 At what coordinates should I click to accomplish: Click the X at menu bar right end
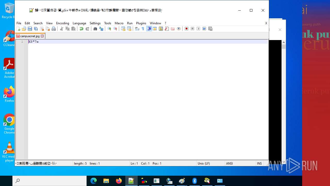266,23
